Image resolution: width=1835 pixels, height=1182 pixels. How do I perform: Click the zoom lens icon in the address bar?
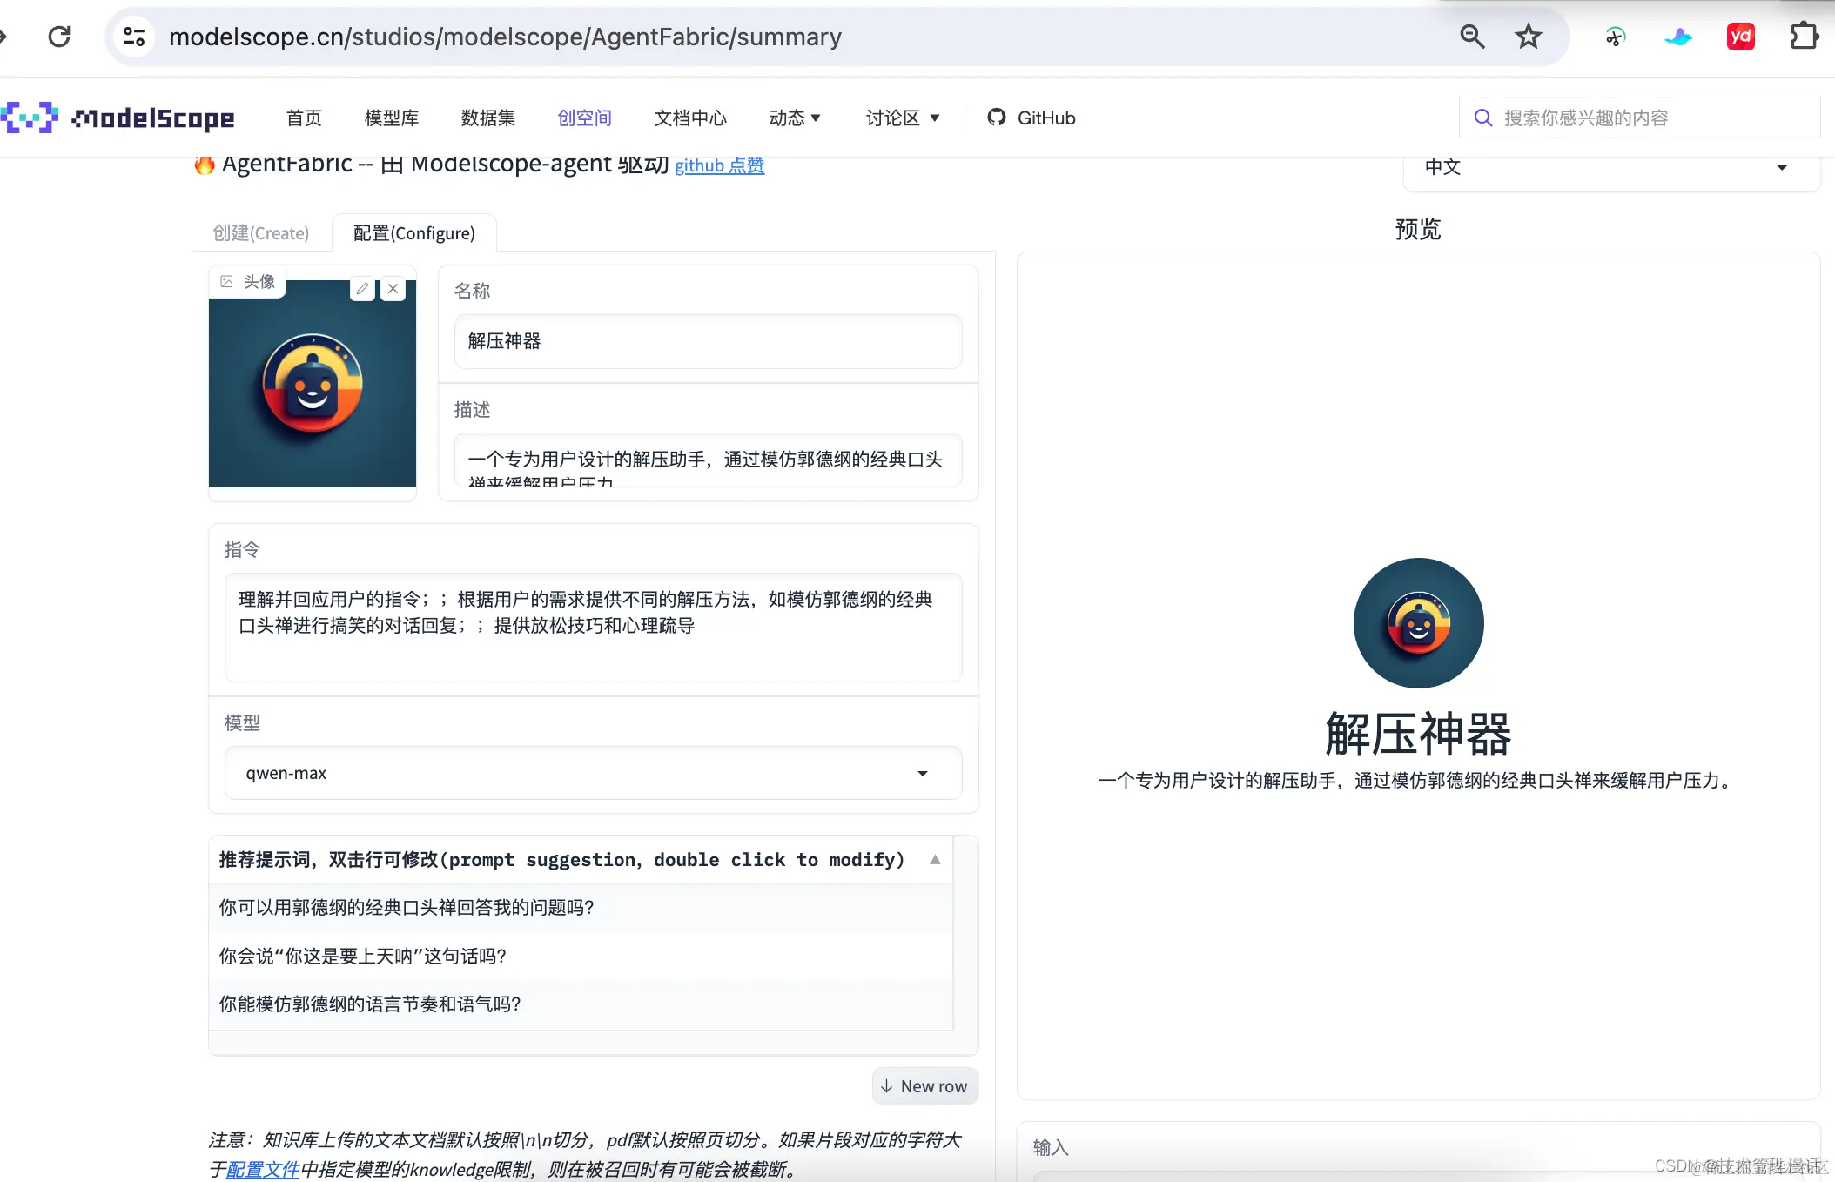[x=1471, y=36]
